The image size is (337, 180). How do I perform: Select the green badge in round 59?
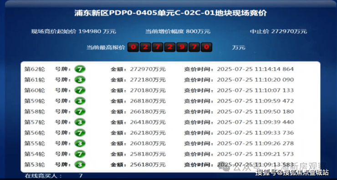click(x=80, y=101)
